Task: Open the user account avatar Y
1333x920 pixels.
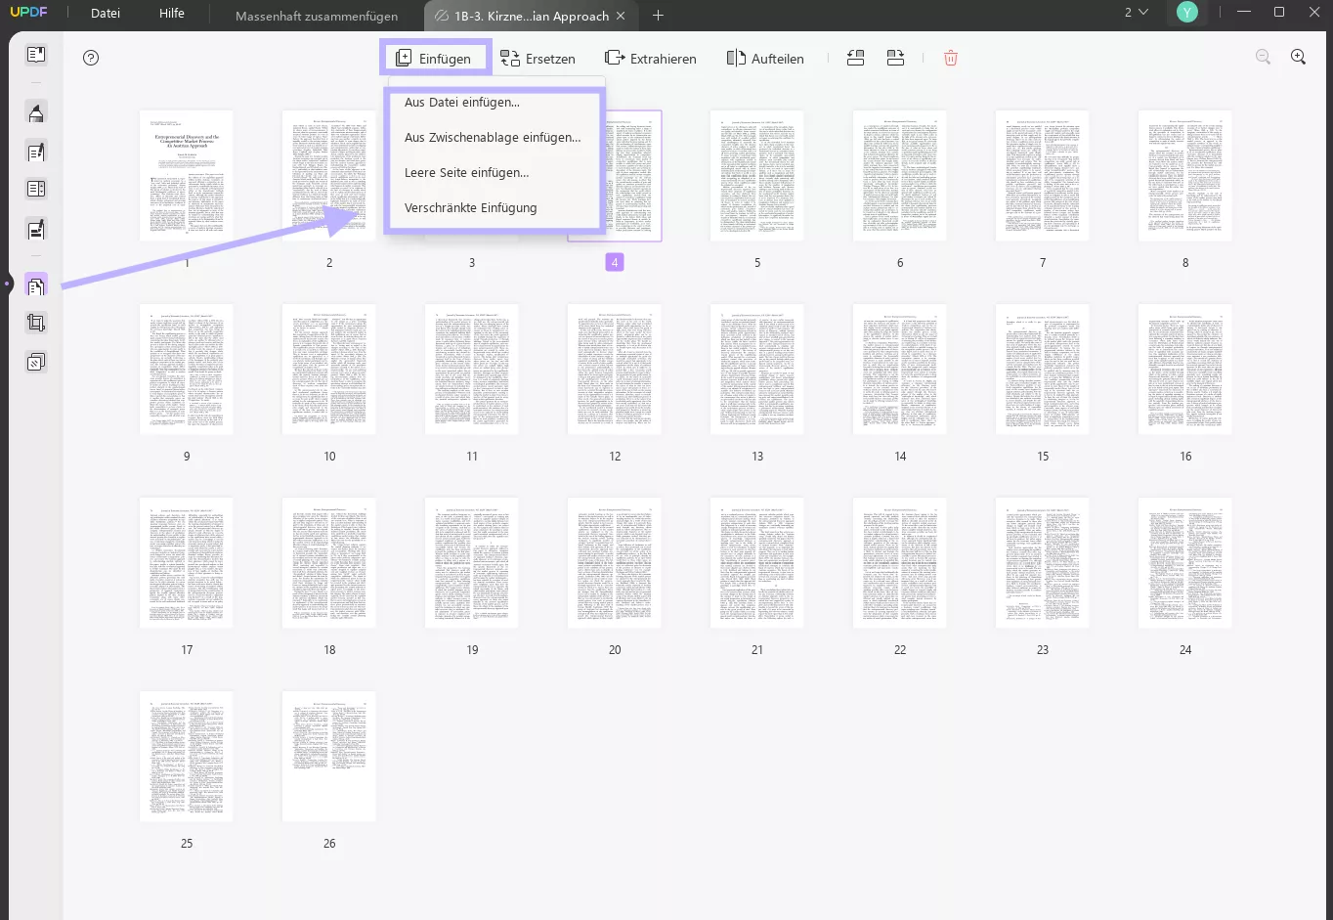Action: click(x=1187, y=13)
